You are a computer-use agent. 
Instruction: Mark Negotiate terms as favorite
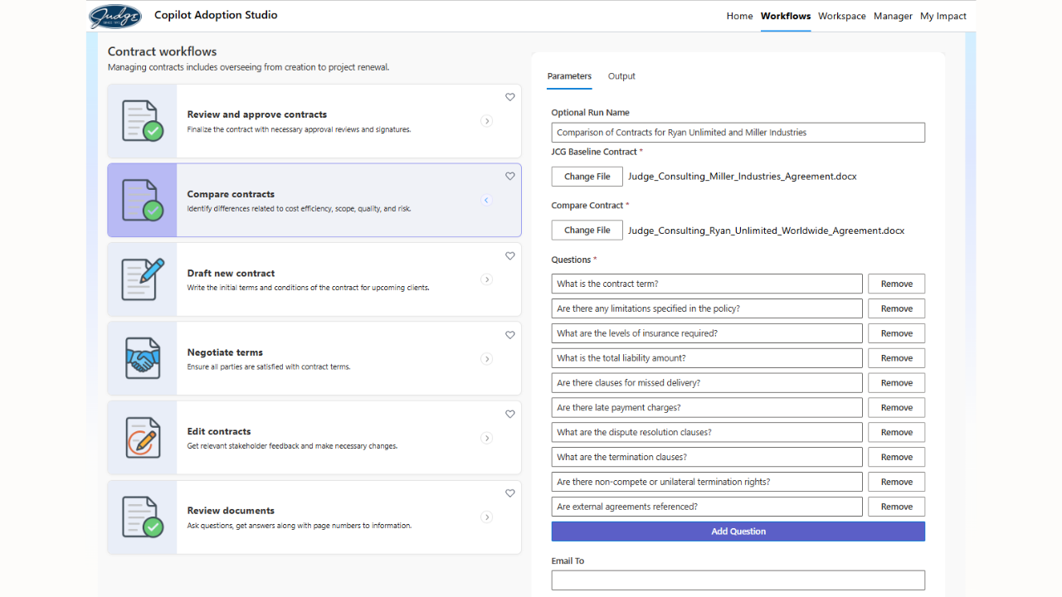click(510, 335)
